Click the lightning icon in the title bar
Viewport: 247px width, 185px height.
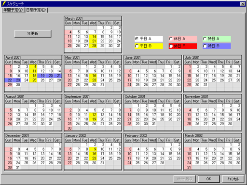[4, 3]
